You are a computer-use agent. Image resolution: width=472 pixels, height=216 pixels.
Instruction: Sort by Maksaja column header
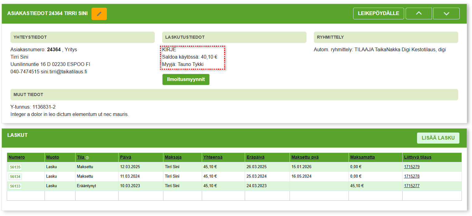(x=173, y=157)
